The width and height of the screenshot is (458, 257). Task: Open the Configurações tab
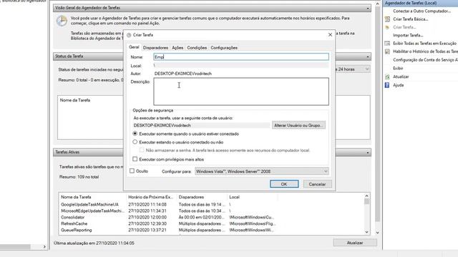click(224, 48)
